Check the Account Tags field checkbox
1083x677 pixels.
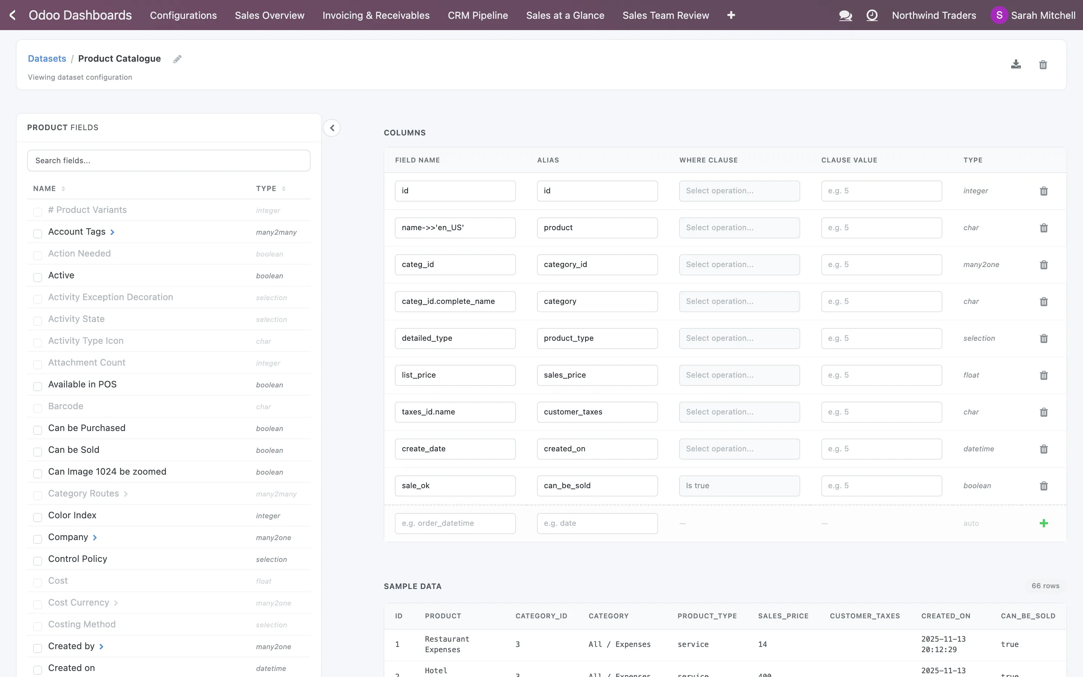[x=38, y=233]
